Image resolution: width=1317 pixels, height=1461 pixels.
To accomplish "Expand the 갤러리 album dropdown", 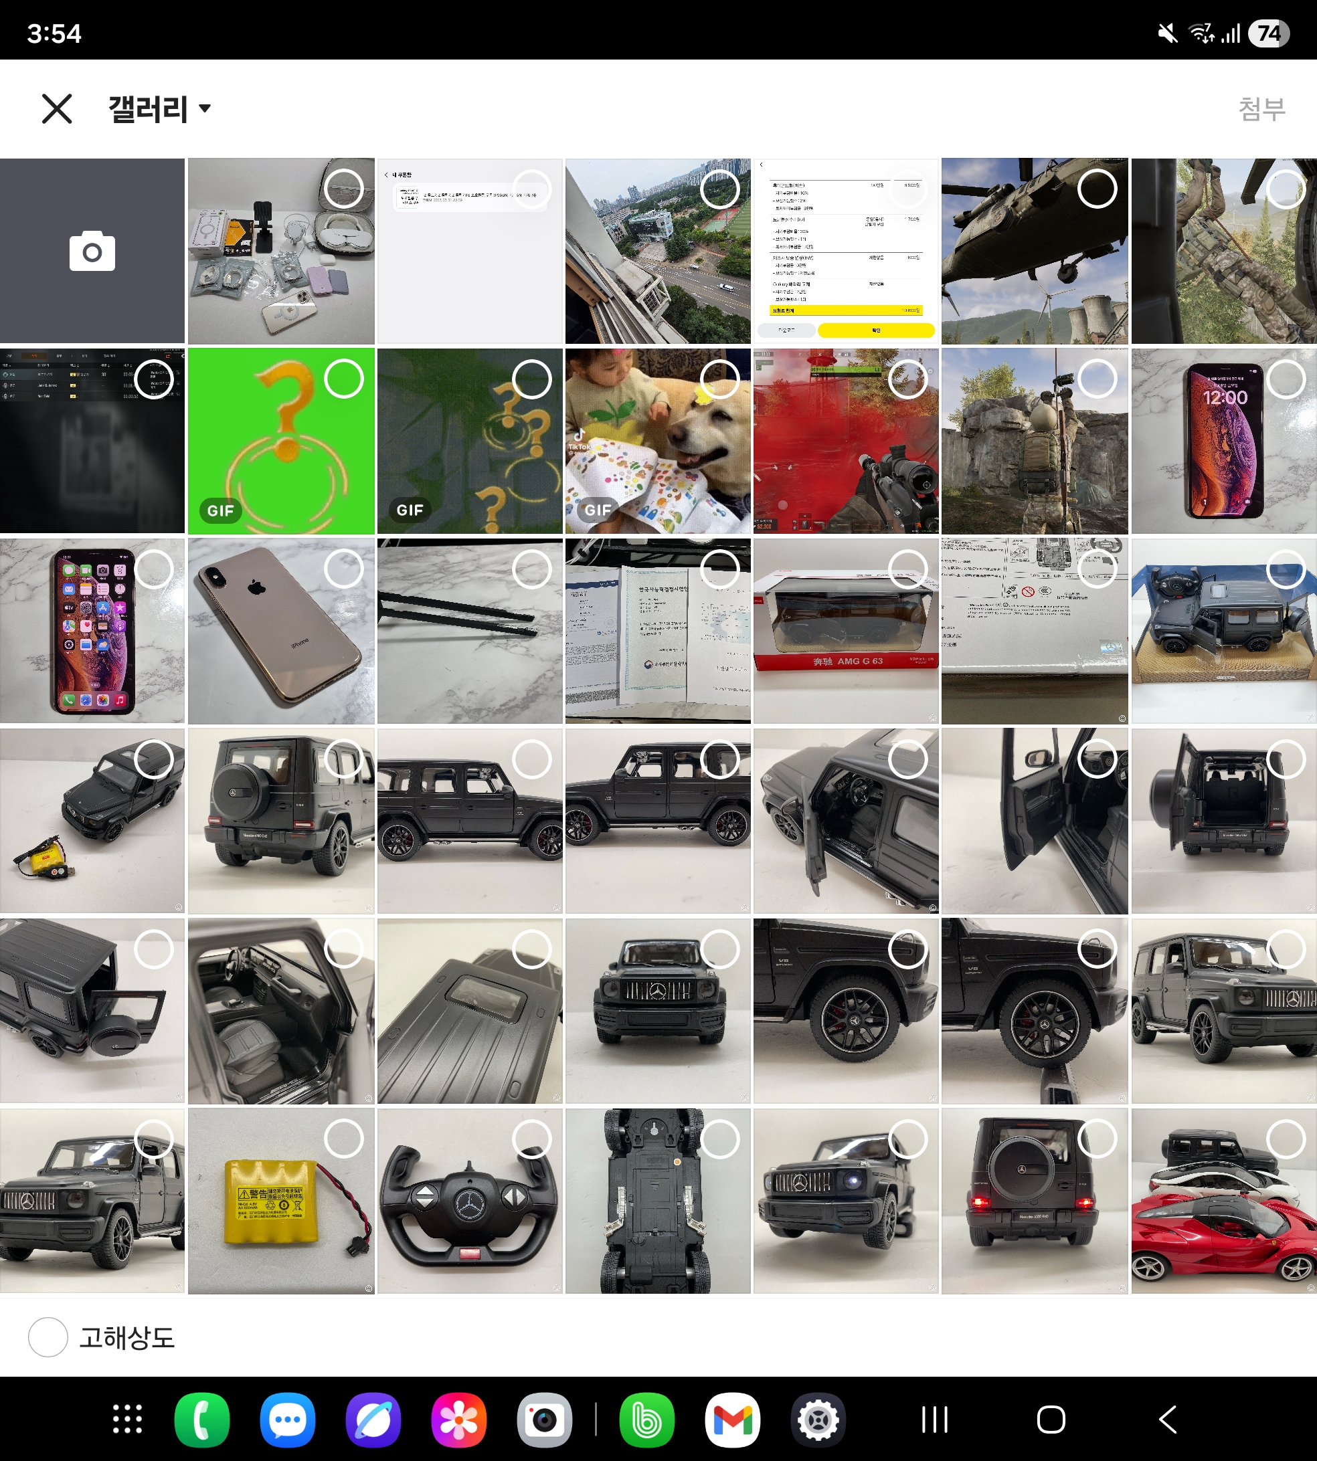I will coord(159,108).
